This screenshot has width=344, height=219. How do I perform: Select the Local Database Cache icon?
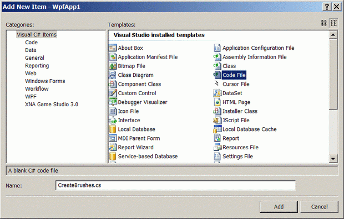(217, 129)
